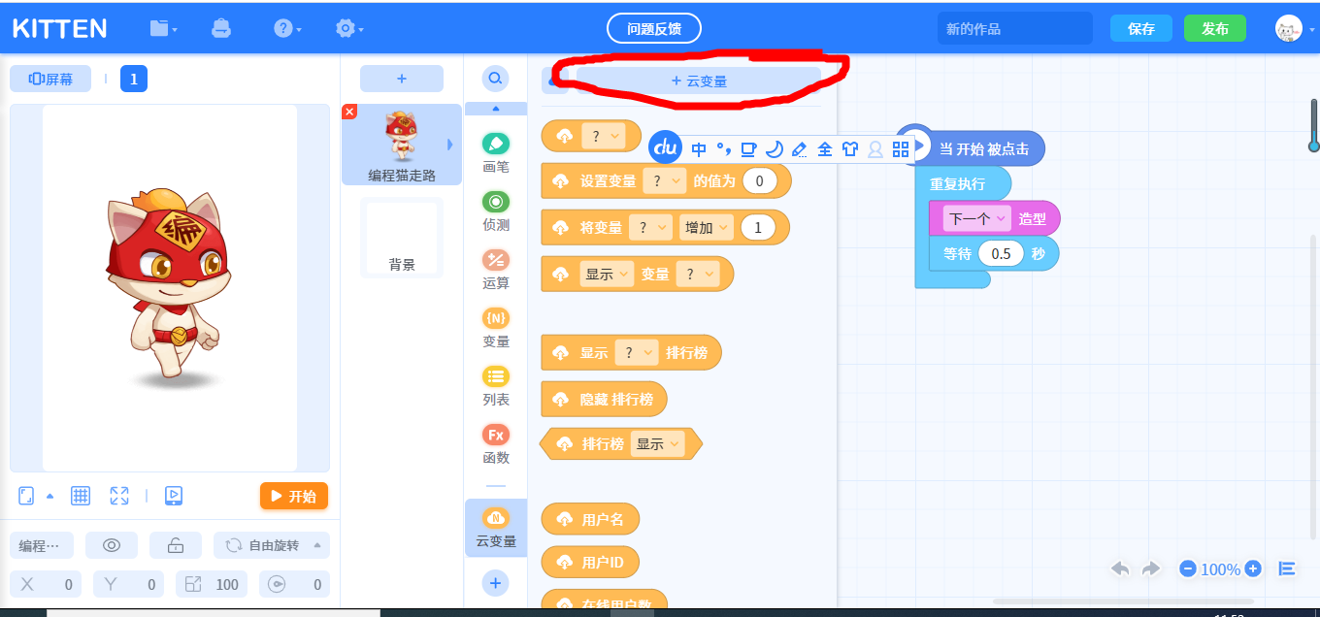Expand sprite panel arrow on 编程猫走路
Image resolution: width=1320 pixels, height=617 pixels.
point(449,145)
